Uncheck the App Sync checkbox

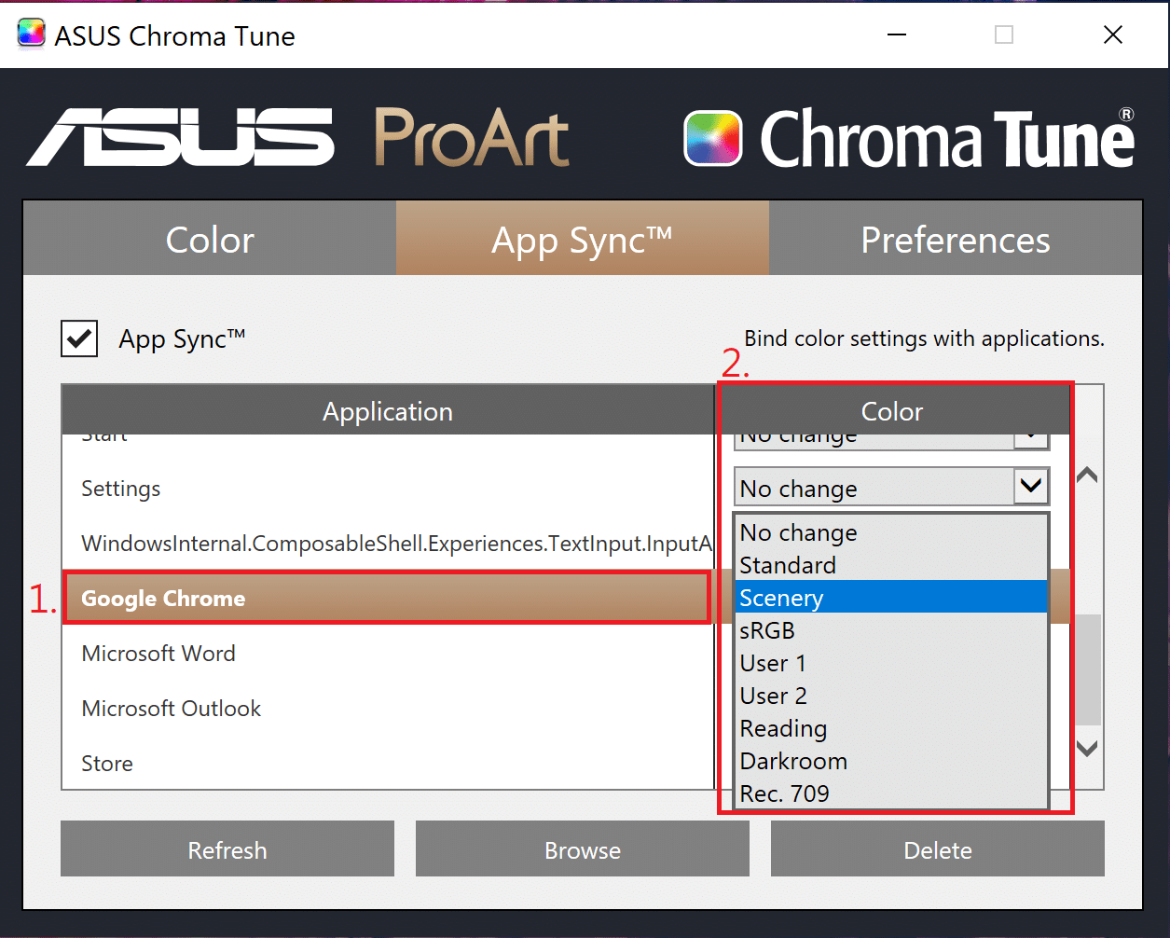click(x=79, y=338)
